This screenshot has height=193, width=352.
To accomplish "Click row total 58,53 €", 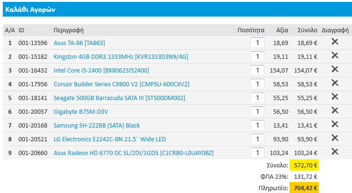I will [x=308, y=84].
